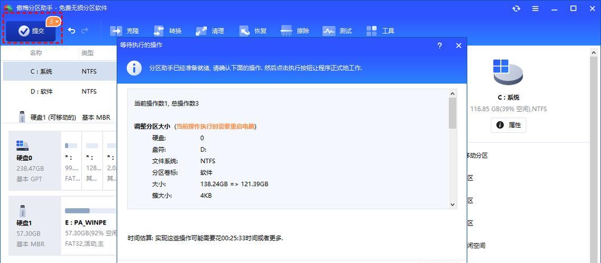Click the 116.85 GB(39% 空闲),NTFS text
Image resolution: width=601 pixels, height=263 pixels.
[x=508, y=109]
